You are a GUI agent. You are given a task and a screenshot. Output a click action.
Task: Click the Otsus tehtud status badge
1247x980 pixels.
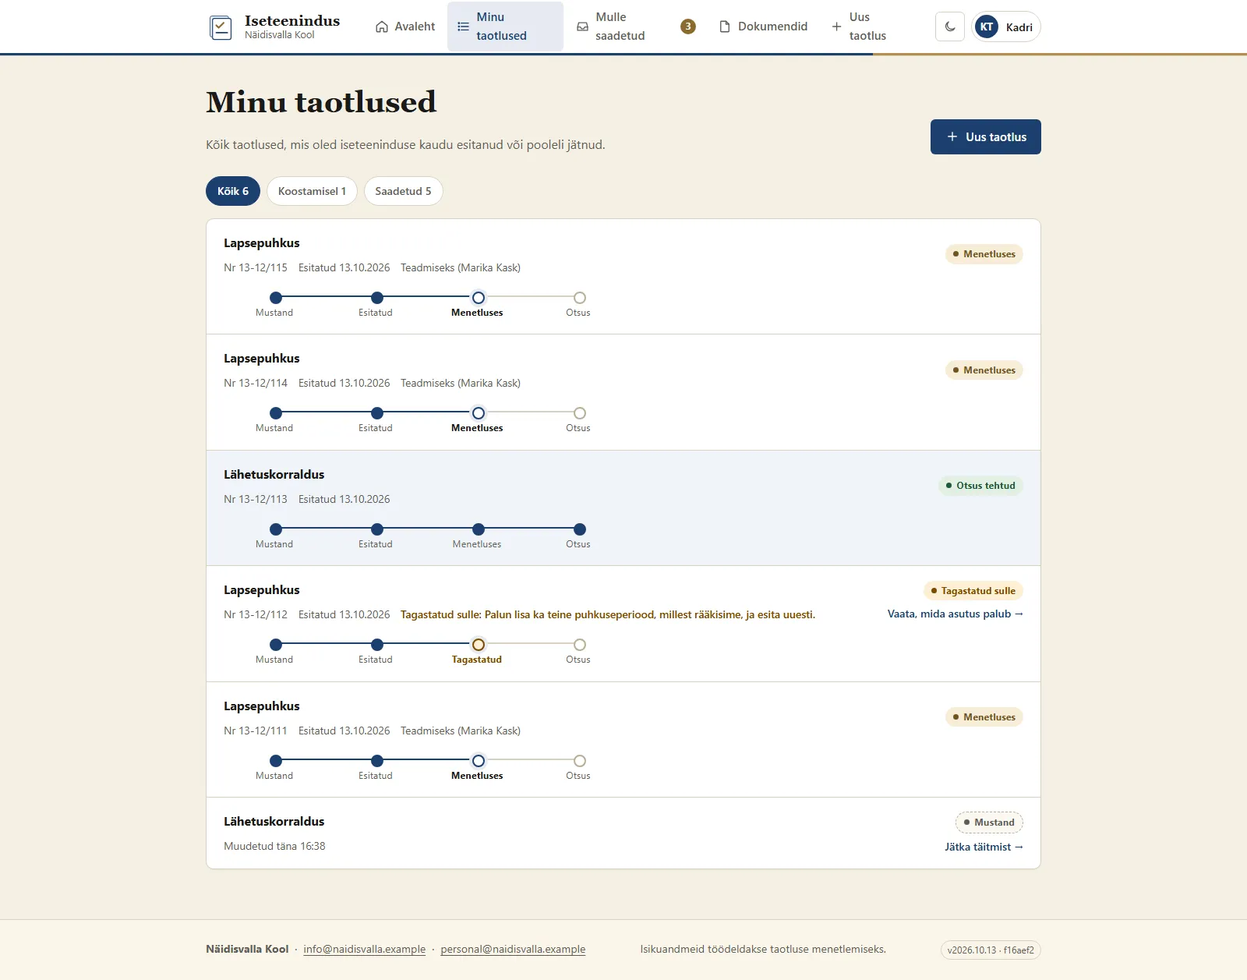point(980,486)
